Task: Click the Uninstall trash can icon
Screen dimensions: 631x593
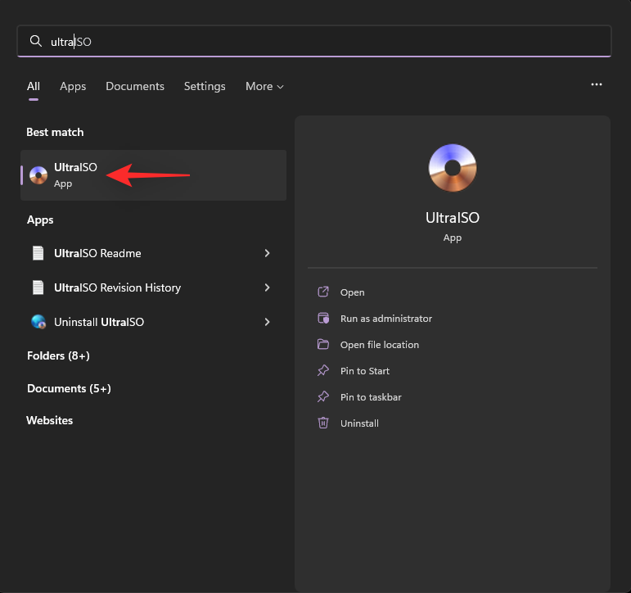Action: point(323,423)
